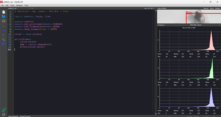Open a file with the blue folder icon

coord(4,16)
